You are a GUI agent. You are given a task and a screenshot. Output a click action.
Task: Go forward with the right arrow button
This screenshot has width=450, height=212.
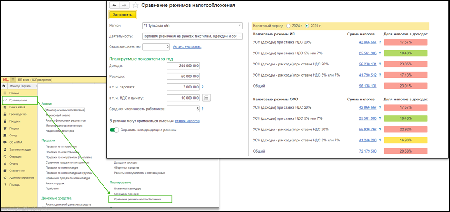[124, 5]
